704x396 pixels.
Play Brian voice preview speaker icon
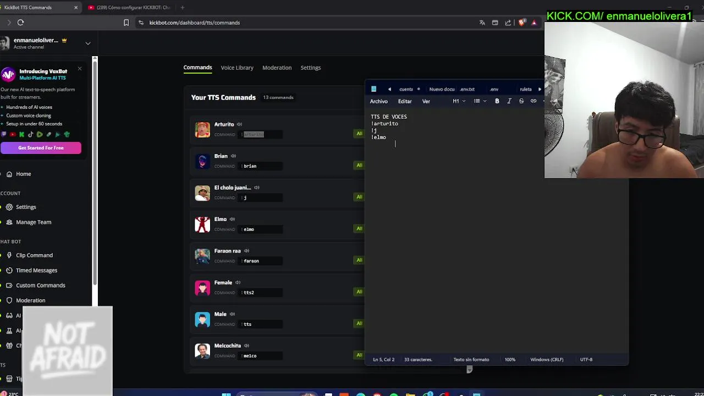coord(233,156)
